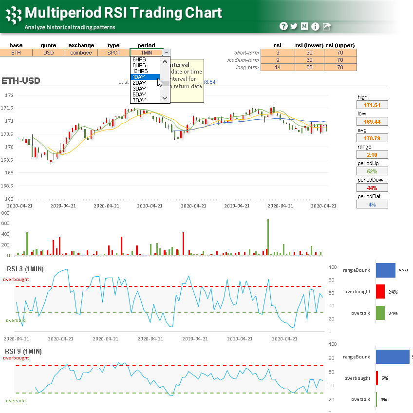
Task: Click the info icon in the header
Action: tap(315, 26)
